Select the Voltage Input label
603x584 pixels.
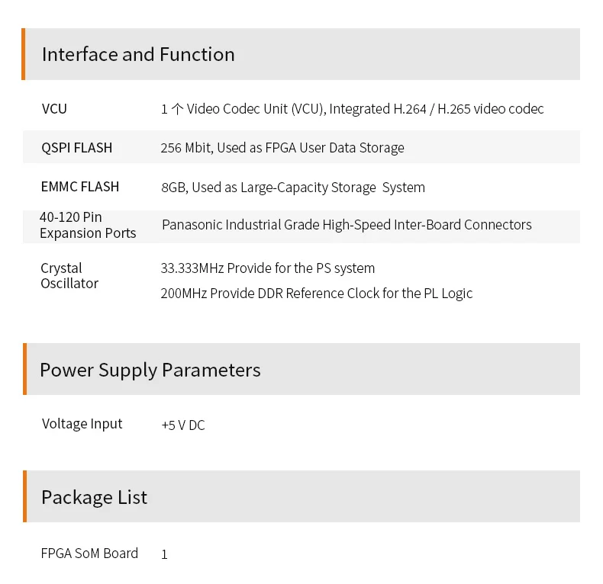coord(82,424)
